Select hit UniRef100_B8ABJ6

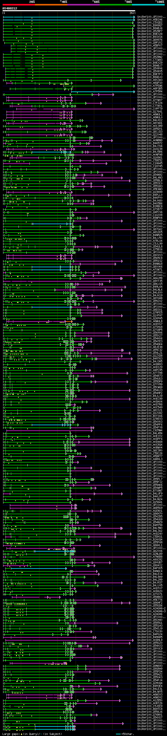pyautogui.click(x=150, y=28)
